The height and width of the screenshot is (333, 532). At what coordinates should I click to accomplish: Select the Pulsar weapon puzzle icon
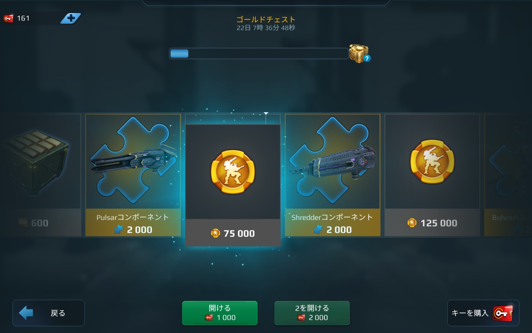[x=133, y=160]
